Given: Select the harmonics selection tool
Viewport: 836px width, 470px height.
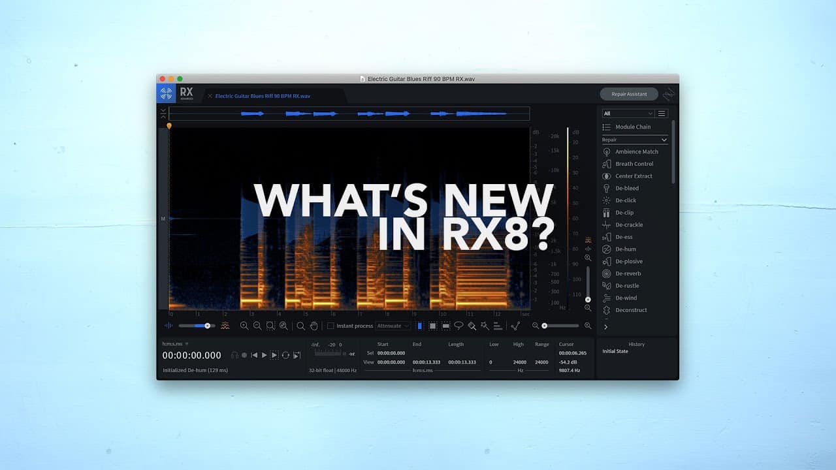Looking at the screenshot, I should (x=498, y=326).
